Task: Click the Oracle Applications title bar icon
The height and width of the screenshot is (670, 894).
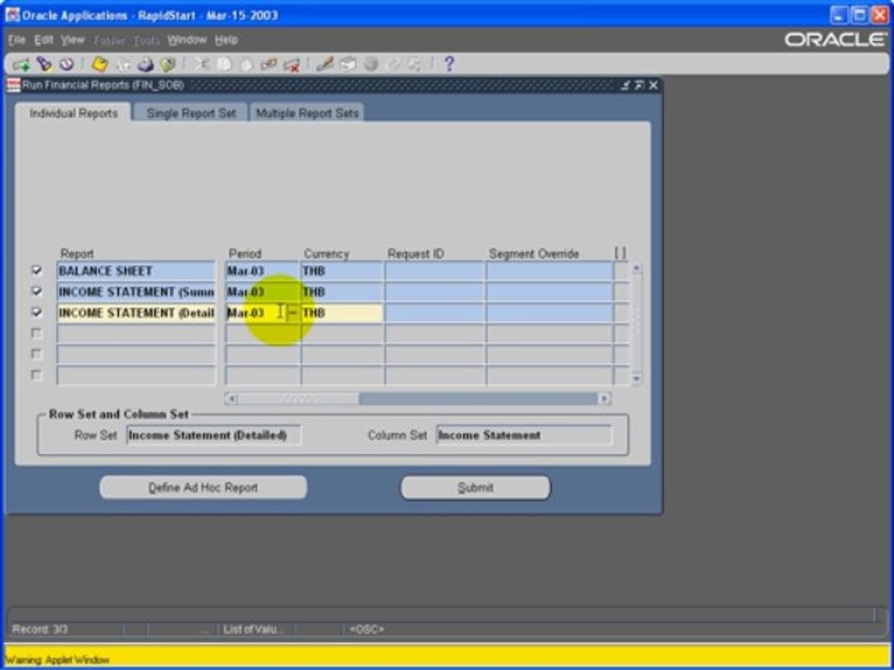Action: tap(12, 15)
